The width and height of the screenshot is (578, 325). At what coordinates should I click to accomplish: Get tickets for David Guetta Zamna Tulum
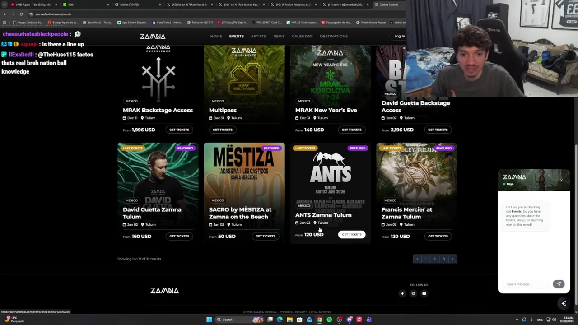pyautogui.click(x=179, y=236)
